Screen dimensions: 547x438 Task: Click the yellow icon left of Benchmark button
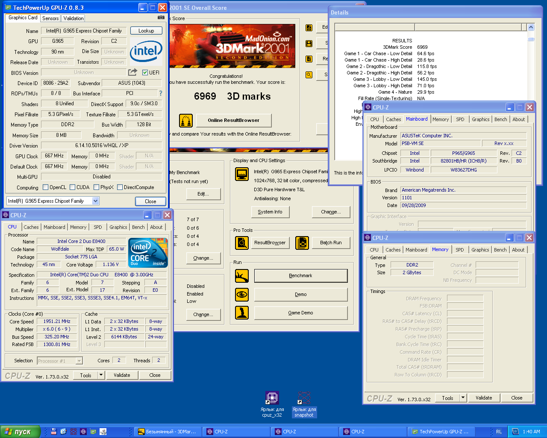click(242, 276)
